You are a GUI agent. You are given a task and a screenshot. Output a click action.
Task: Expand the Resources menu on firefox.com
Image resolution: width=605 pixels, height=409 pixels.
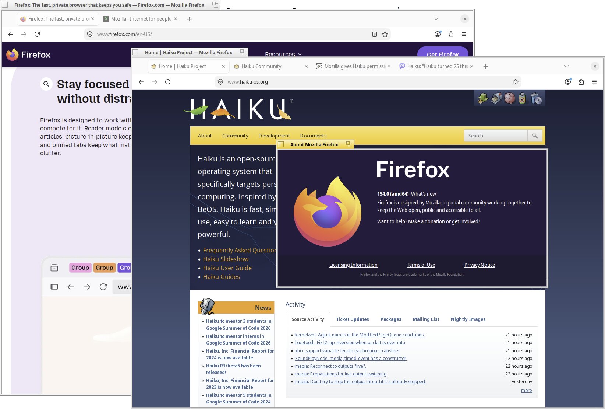pyautogui.click(x=283, y=54)
